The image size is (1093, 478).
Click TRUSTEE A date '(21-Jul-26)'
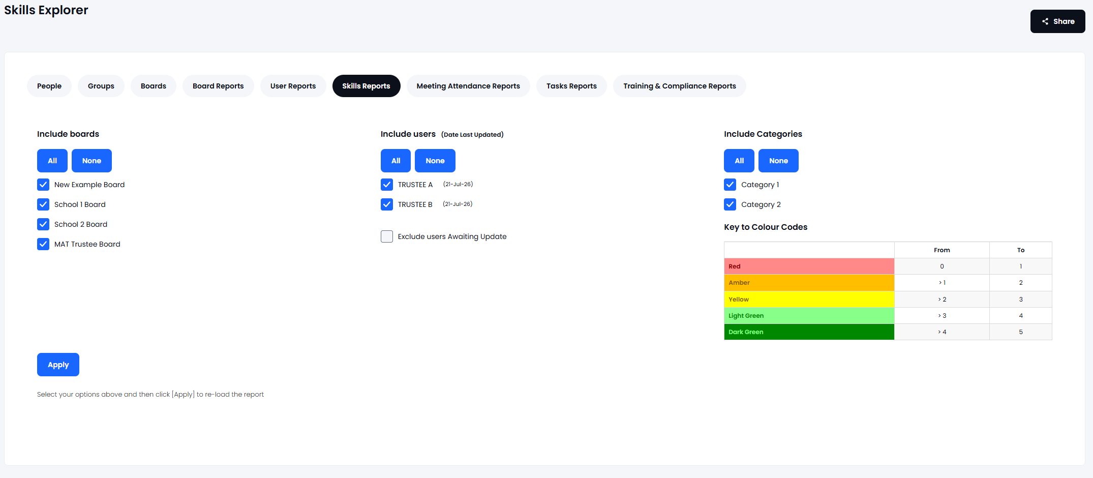[x=458, y=184]
